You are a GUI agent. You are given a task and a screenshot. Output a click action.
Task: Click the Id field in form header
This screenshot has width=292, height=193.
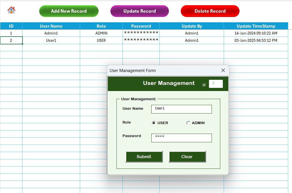[216, 84]
